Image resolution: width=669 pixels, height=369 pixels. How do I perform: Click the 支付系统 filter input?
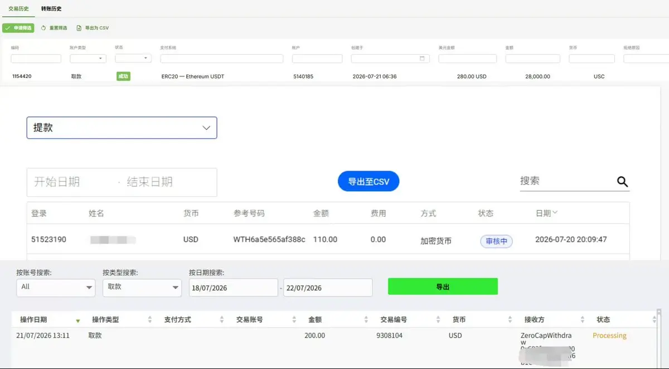(x=222, y=59)
